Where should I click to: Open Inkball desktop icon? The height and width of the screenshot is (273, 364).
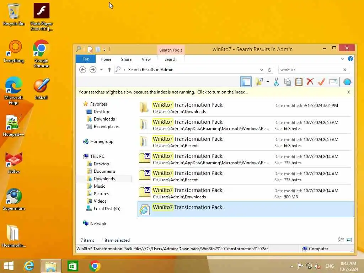(41, 89)
